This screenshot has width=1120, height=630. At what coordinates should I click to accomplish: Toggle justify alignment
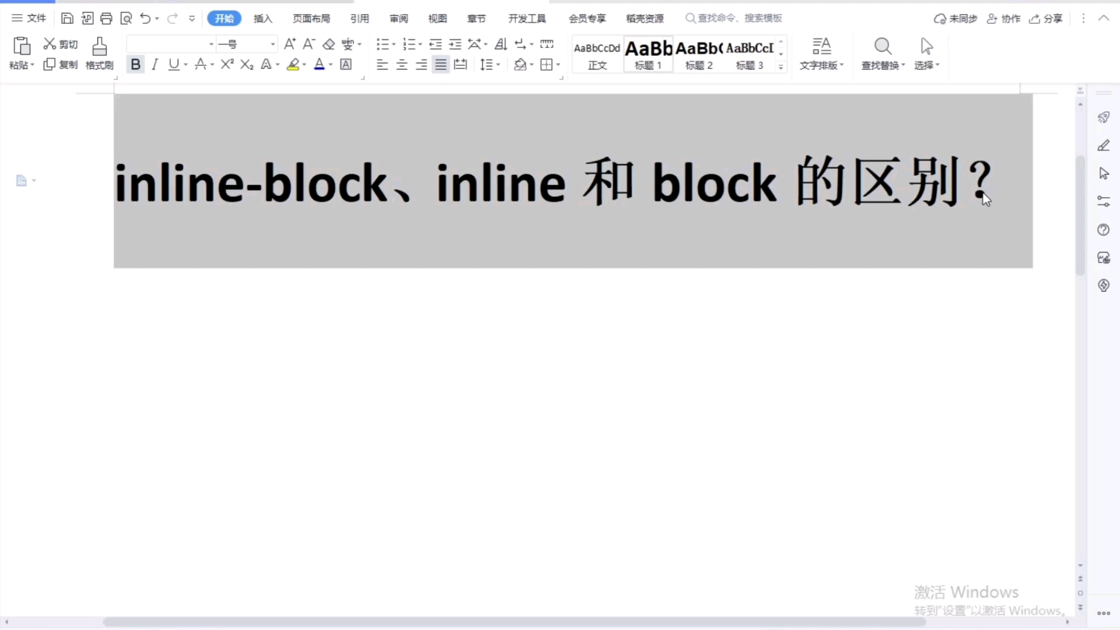click(441, 65)
